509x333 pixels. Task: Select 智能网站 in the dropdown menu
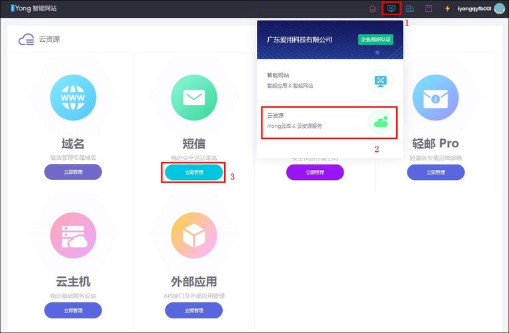point(330,81)
